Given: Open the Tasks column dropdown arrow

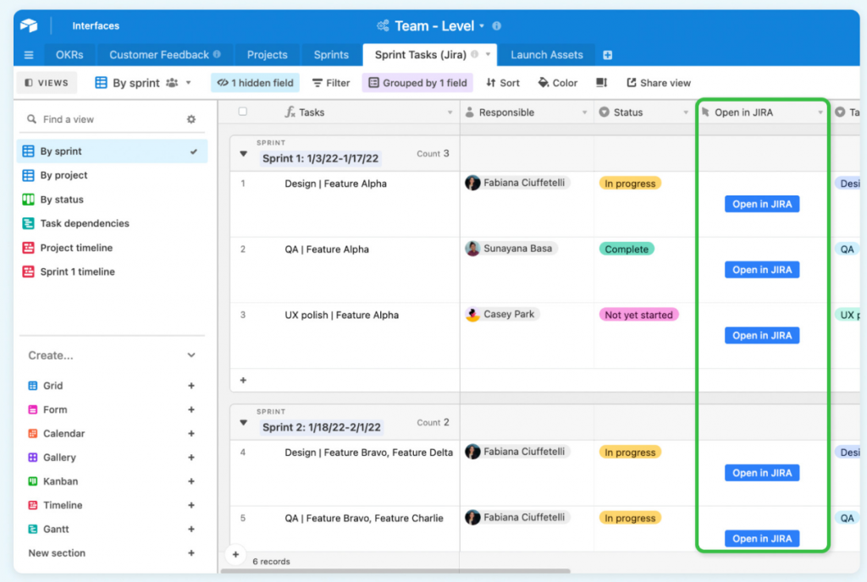Looking at the screenshot, I should (450, 113).
